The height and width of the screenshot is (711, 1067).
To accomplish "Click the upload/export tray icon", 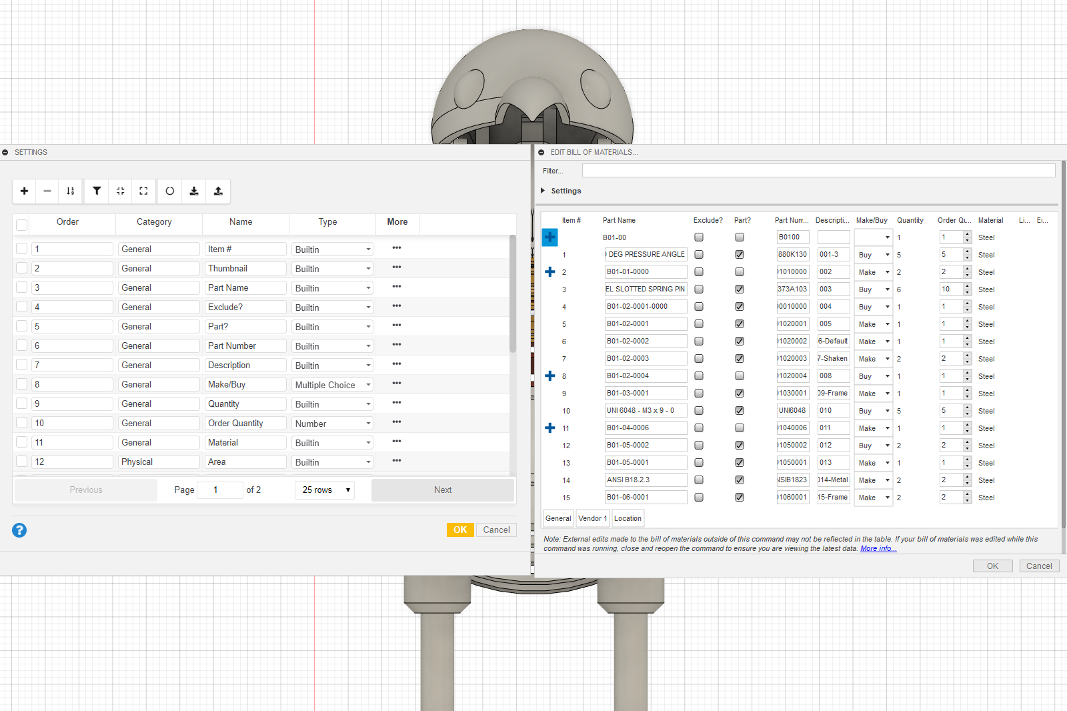I will (x=218, y=191).
